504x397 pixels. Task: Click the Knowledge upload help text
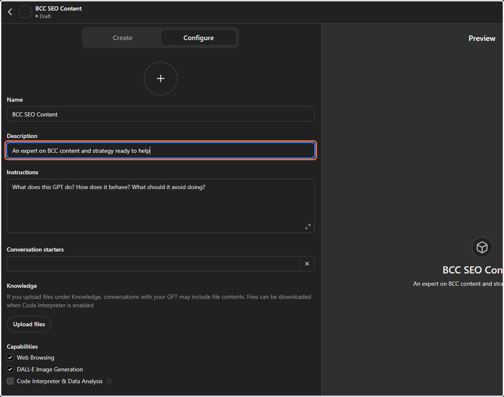[x=159, y=301]
